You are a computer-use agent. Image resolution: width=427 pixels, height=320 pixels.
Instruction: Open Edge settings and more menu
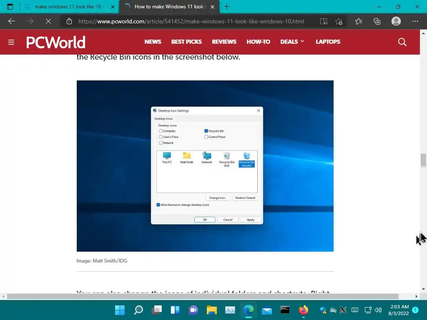click(415, 21)
